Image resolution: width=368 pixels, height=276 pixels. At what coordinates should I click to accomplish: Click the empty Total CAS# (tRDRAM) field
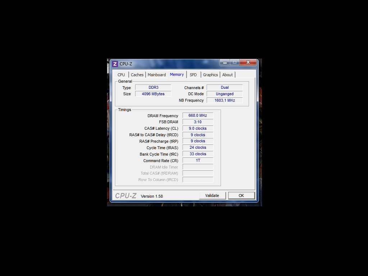[198, 173]
